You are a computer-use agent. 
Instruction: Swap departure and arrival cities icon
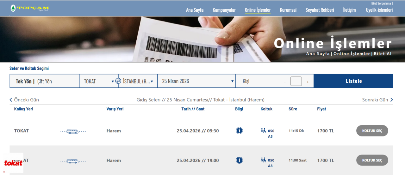(x=118, y=81)
